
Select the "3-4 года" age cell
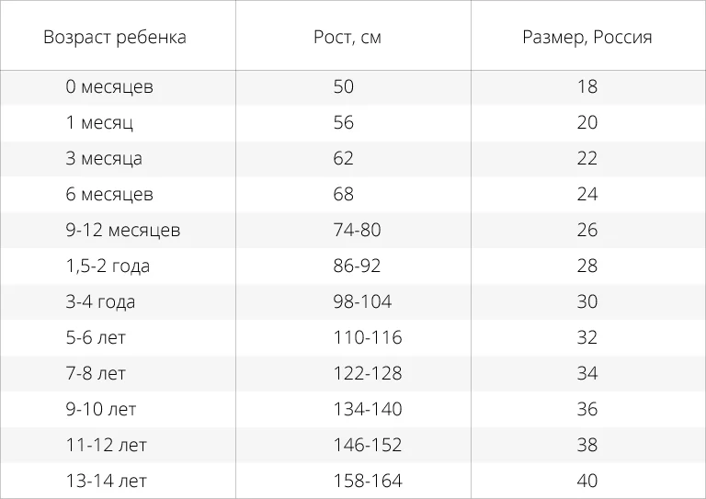tap(100, 302)
